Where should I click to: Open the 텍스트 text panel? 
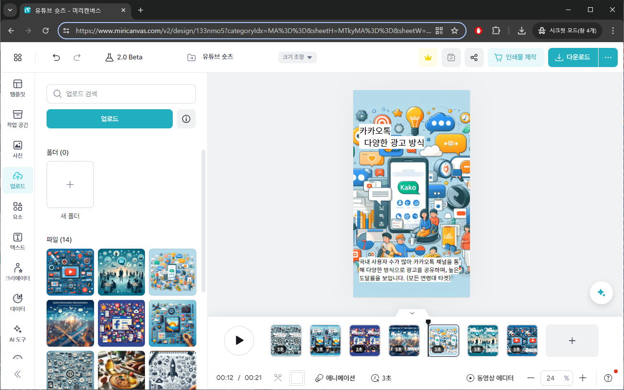coord(18,241)
